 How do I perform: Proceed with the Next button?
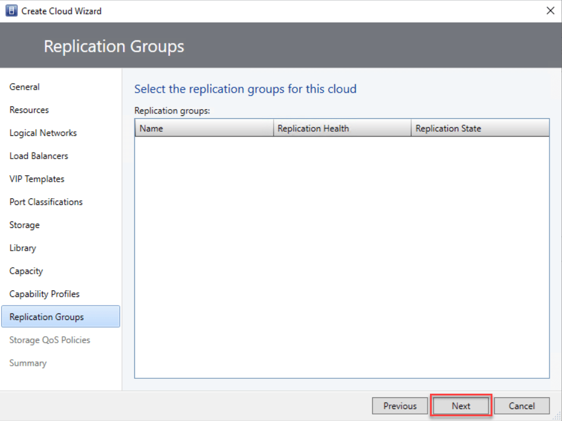click(x=461, y=406)
